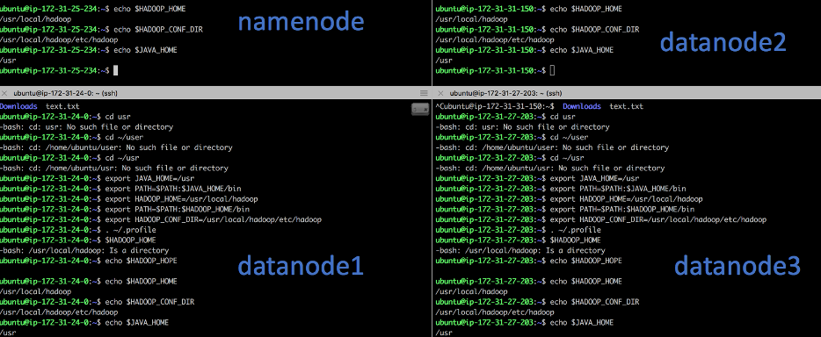Click 'echo $HADOOP_HOME' line in ip-172-31-31-150 pane
This screenshot has width=821, height=337.
coord(585,9)
